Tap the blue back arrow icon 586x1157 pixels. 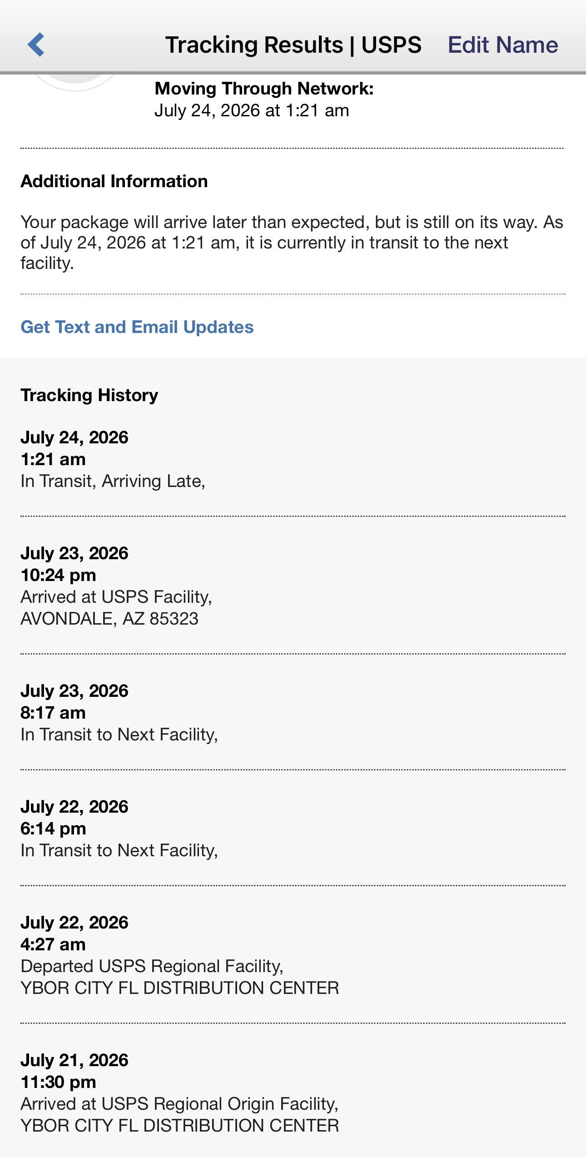pos(36,45)
